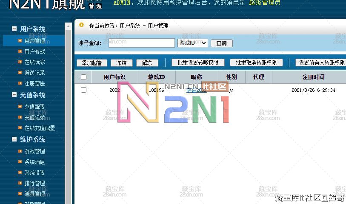Click the icon beside 排行管理 menu entry
The width and height of the screenshot is (346, 204).
point(20,183)
